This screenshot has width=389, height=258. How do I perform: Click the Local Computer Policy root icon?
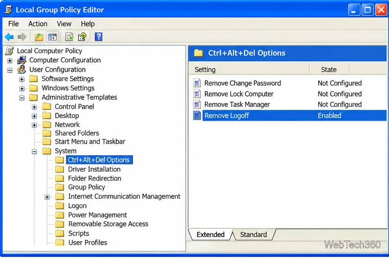pos(9,51)
